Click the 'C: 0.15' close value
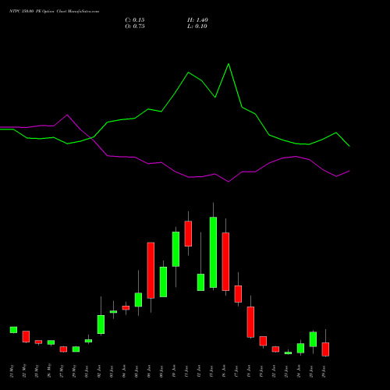 [x=135, y=20]
